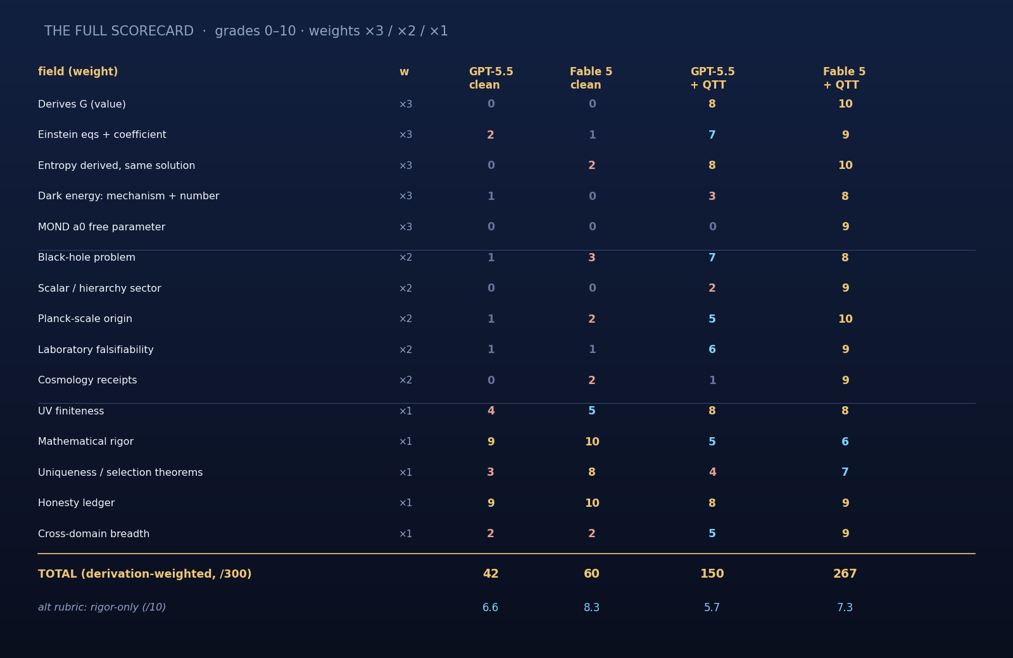Select 'Entropy derived, same solution' row label
1013x658 pixels.
(x=116, y=166)
